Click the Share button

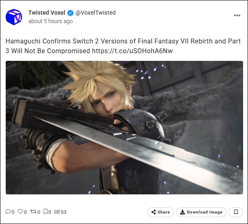tap(160, 212)
